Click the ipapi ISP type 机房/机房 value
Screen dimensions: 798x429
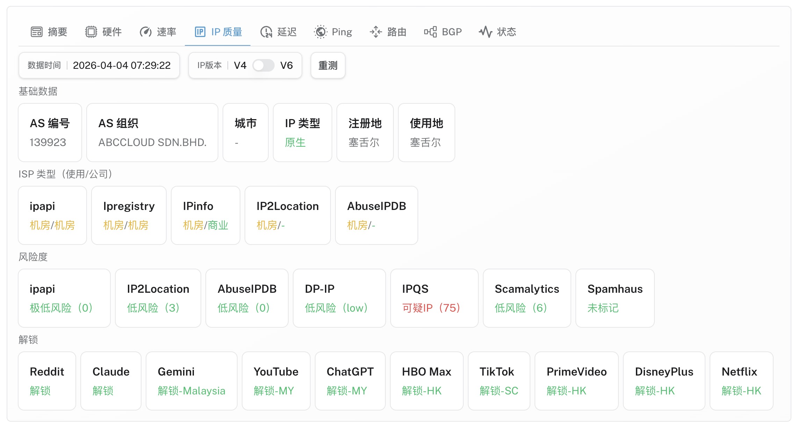point(52,225)
